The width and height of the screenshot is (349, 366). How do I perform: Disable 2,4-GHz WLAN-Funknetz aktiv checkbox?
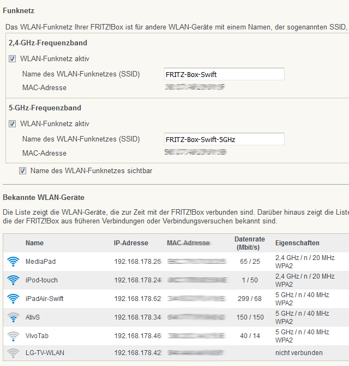pyautogui.click(x=13, y=59)
